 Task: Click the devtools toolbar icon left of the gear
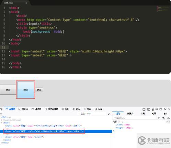click(153, 109)
